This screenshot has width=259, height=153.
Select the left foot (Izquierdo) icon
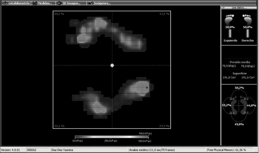(230, 20)
